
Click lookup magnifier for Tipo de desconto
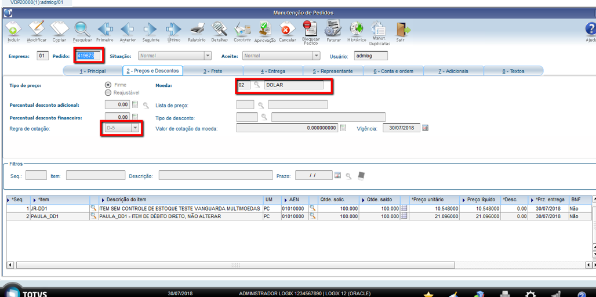coord(264,117)
